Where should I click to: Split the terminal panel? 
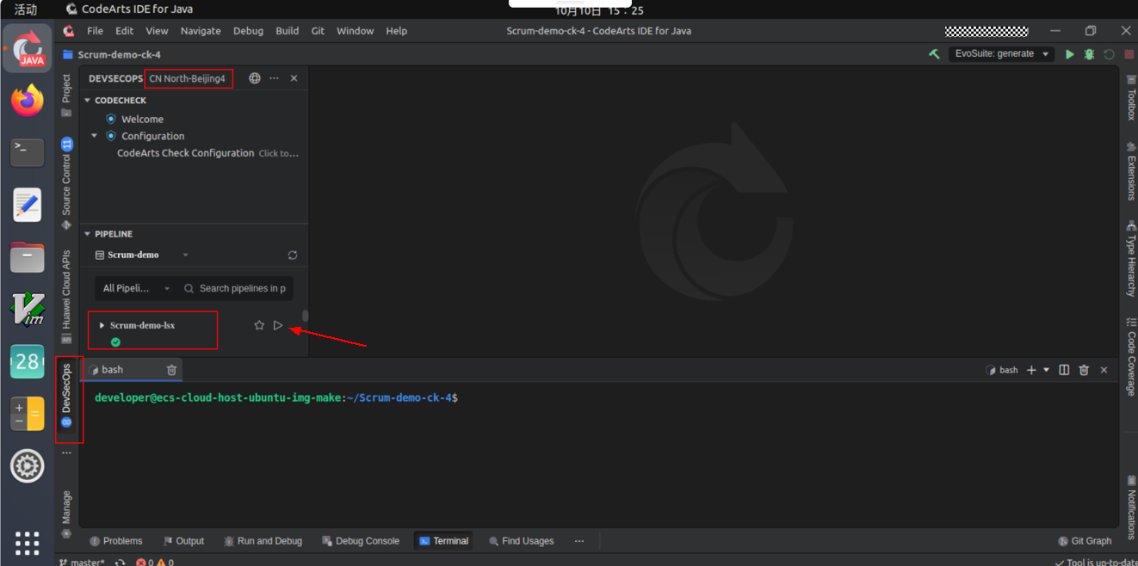pos(1065,370)
